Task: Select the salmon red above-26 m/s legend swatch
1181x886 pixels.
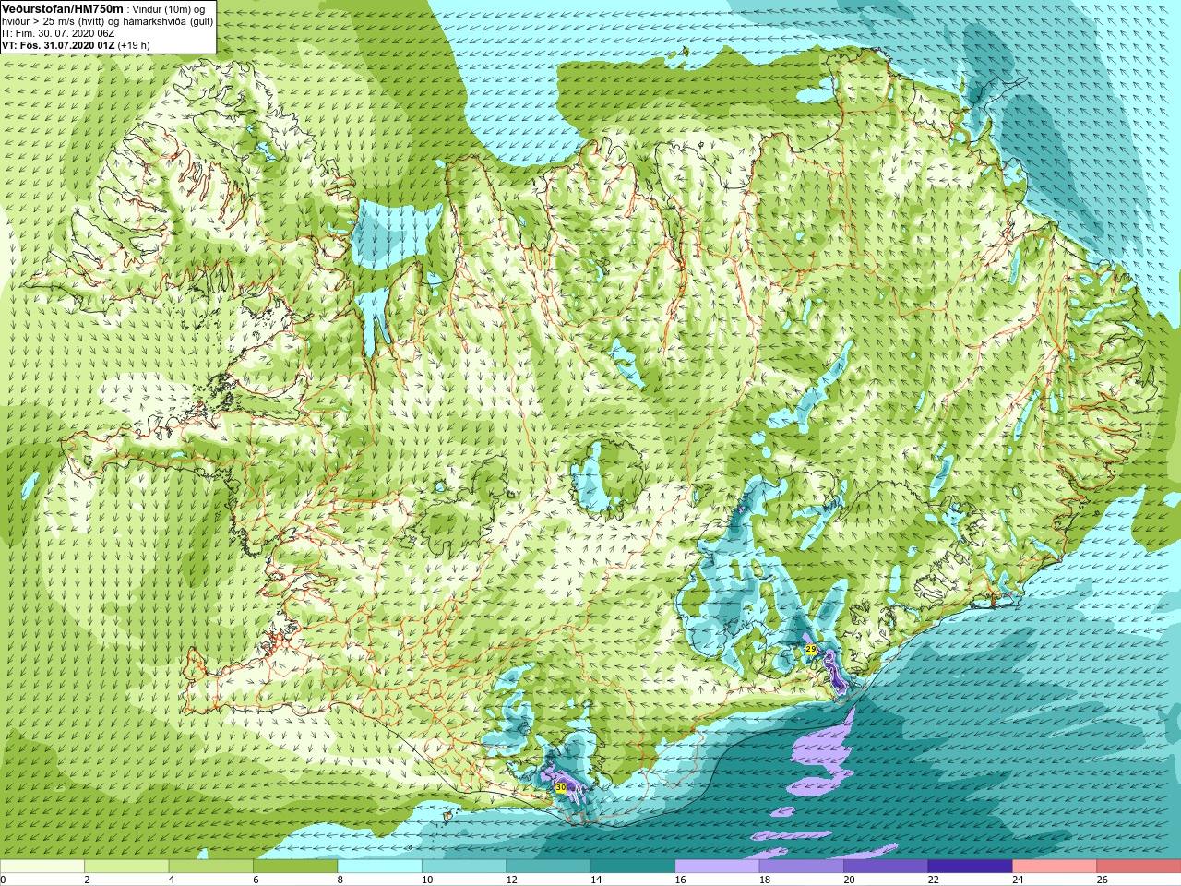Action: (1139, 867)
